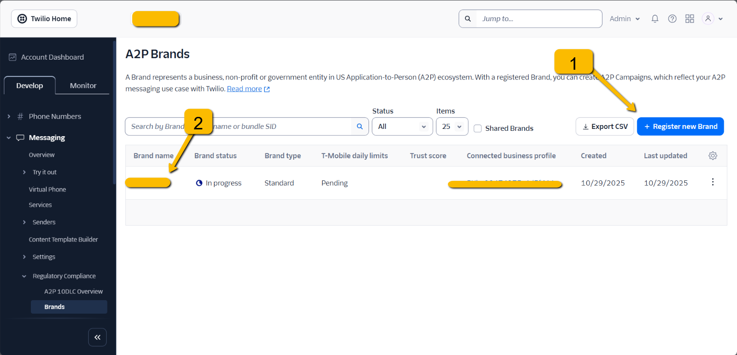The image size is (737, 355).
Task: Open the products grid icon in top bar
Action: pyautogui.click(x=689, y=18)
